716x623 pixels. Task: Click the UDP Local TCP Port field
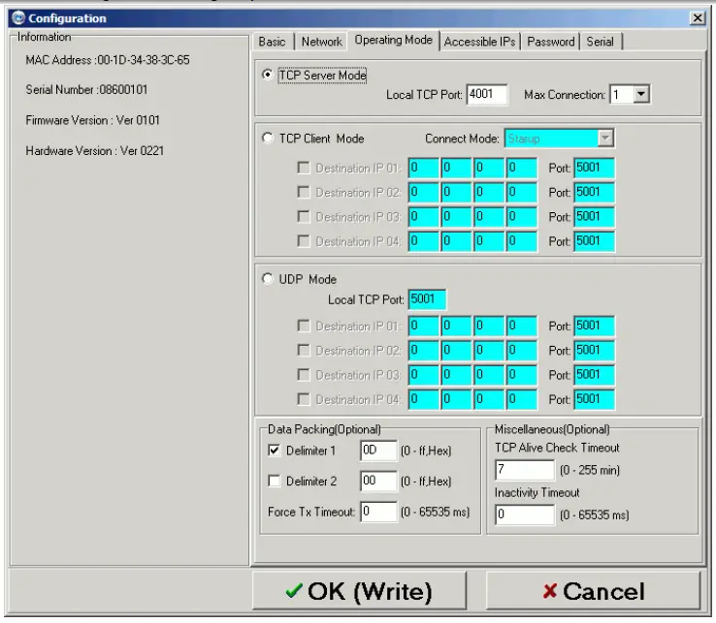(x=427, y=299)
